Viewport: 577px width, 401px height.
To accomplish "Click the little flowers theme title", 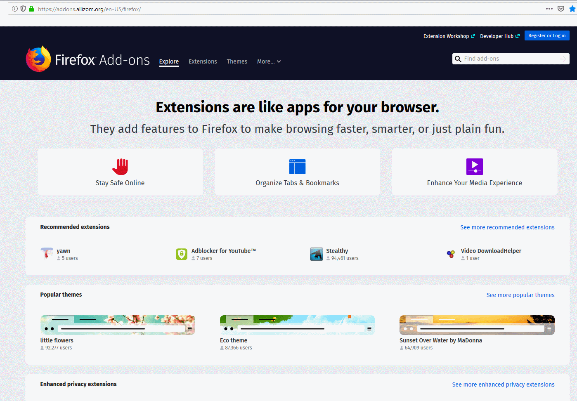I will (57, 340).
